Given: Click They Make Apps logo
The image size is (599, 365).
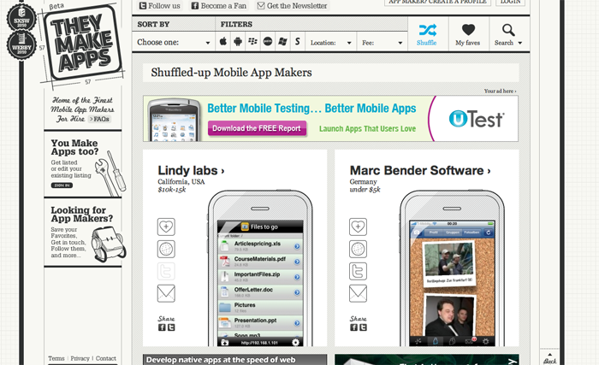Looking at the screenshot, I should 82,43.
